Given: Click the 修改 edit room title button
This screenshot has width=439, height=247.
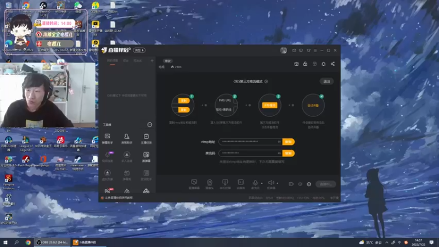Looking at the screenshot, I should tap(167, 61).
